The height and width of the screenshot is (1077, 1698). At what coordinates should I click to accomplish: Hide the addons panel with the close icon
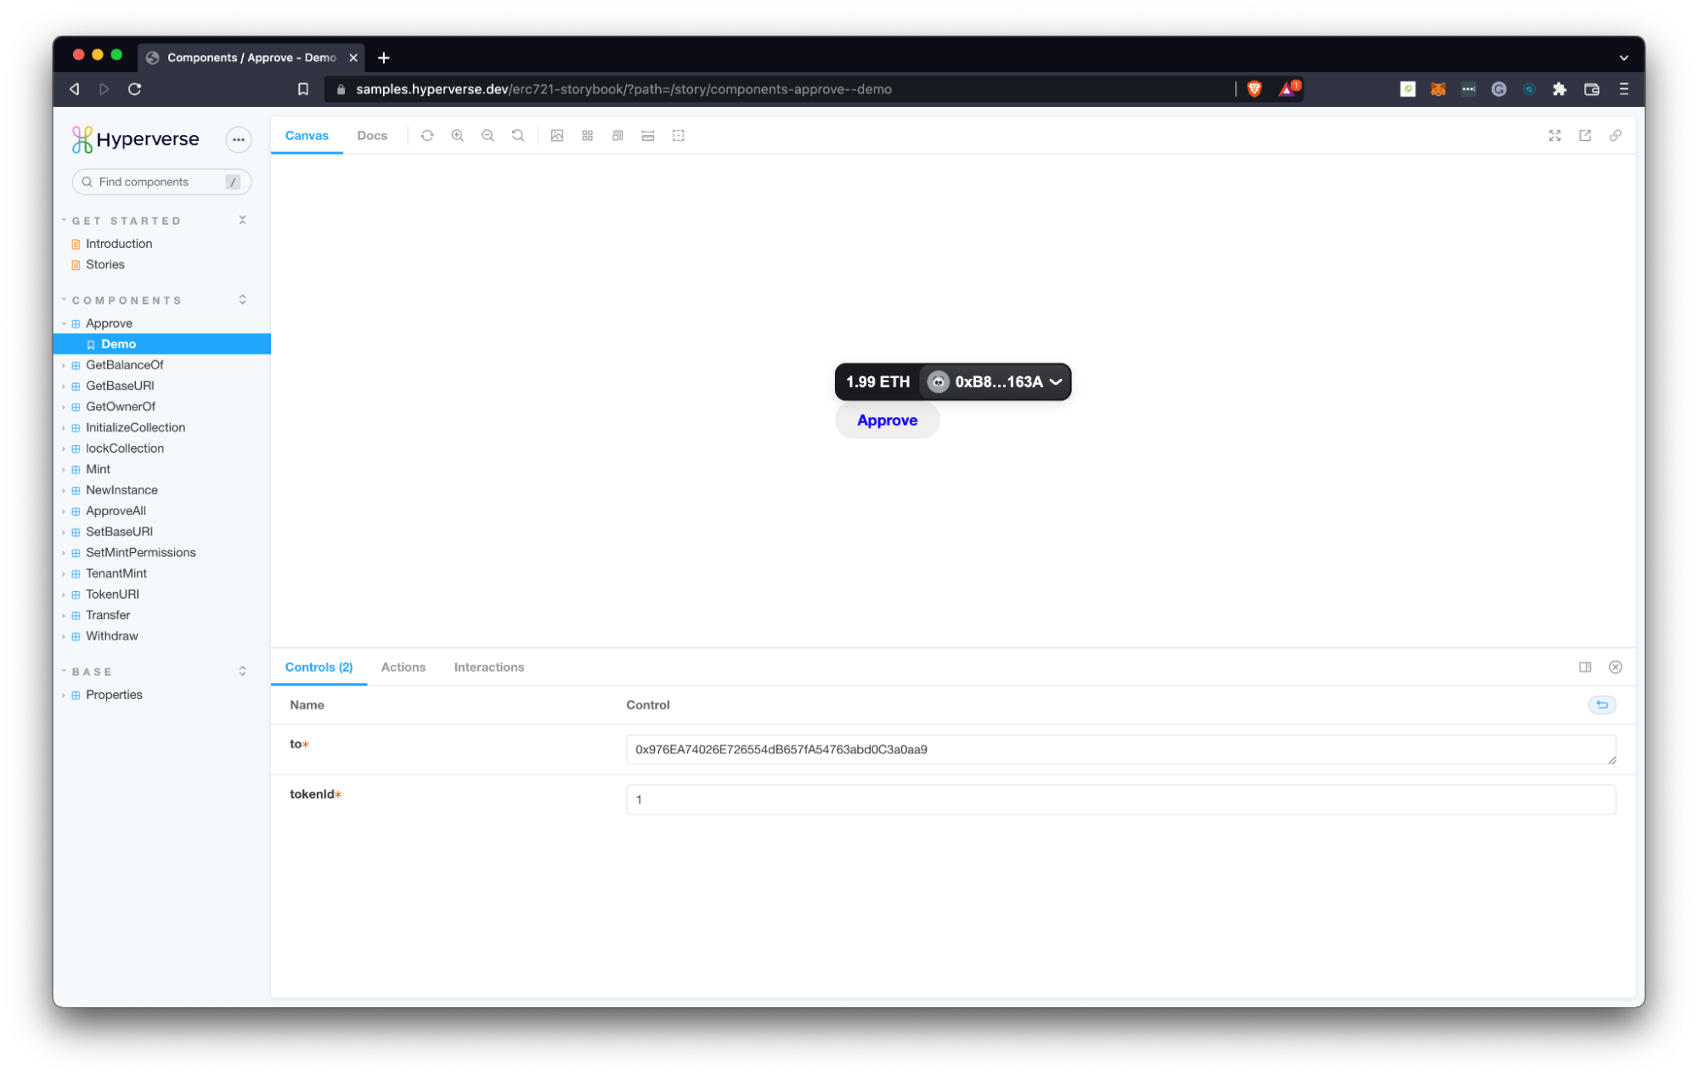pos(1616,668)
